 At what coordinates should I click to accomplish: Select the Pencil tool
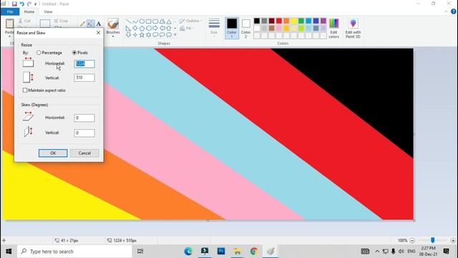[83, 24]
